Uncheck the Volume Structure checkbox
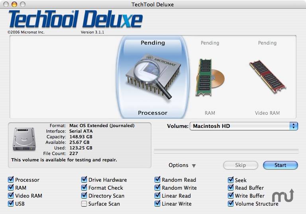 click(x=231, y=204)
